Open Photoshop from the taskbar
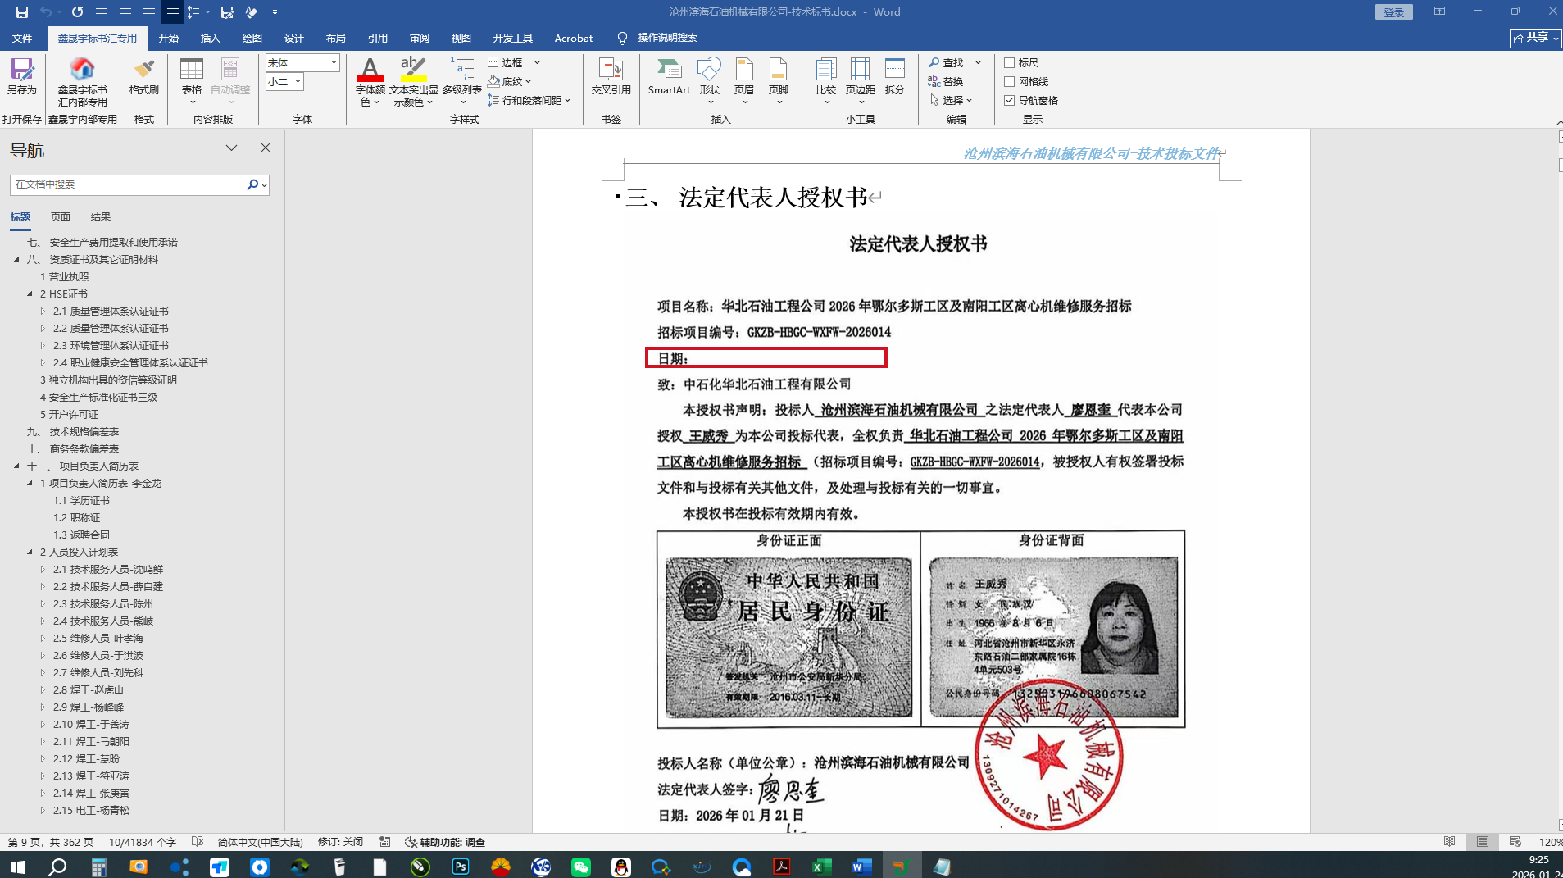Image resolution: width=1563 pixels, height=878 pixels. click(x=461, y=867)
